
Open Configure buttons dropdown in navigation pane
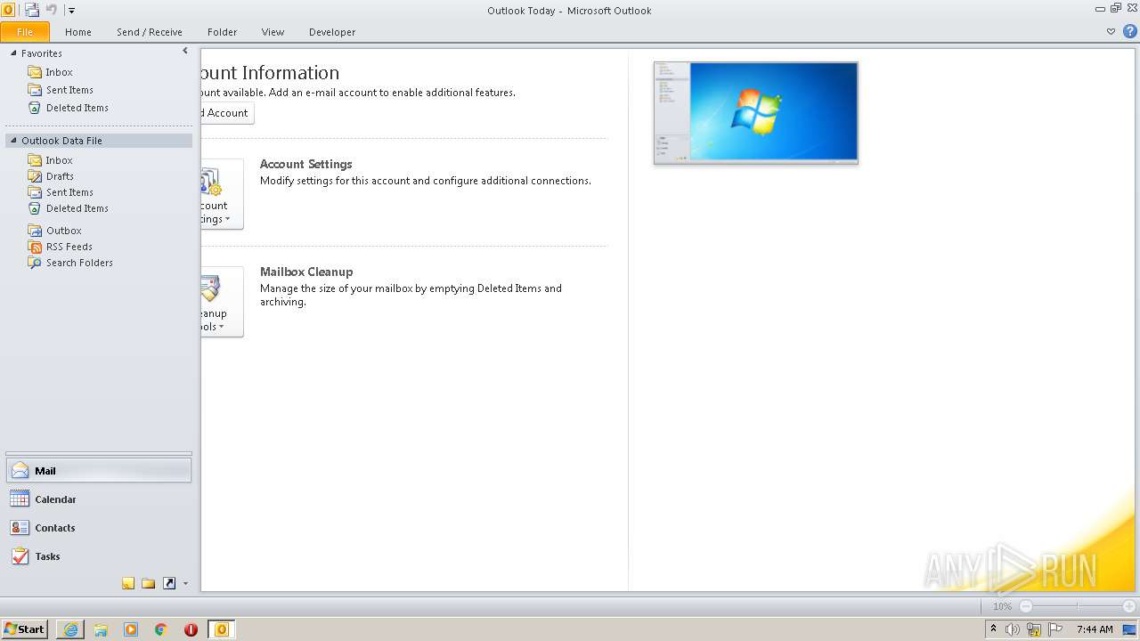pyautogui.click(x=185, y=583)
